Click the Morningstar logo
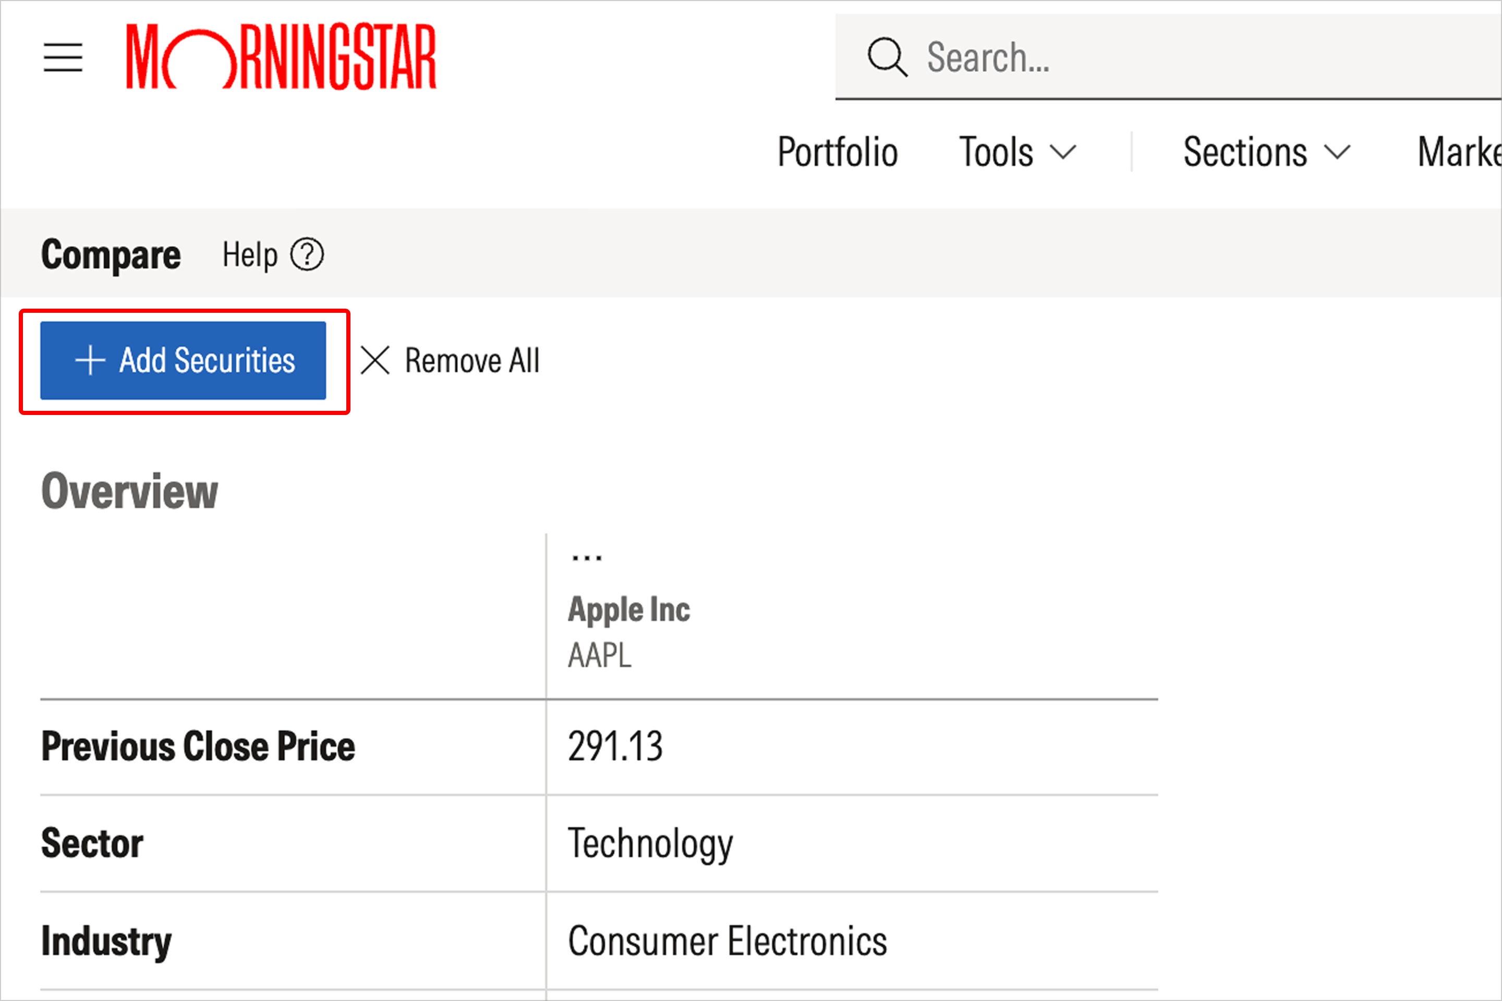The height and width of the screenshot is (1001, 1502). click(282, 56)
